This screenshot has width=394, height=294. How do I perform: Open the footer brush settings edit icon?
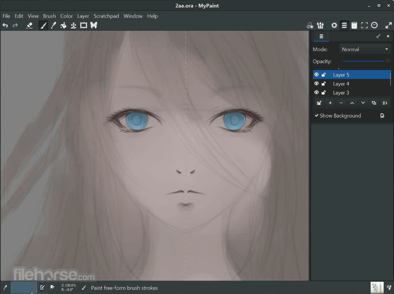[42, 287]
